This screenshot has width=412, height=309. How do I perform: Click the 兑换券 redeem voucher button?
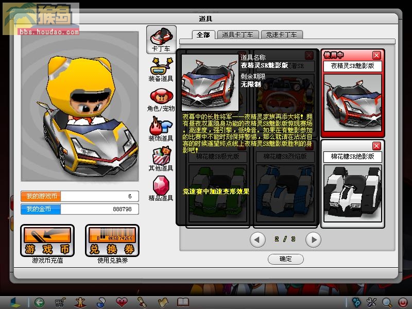click(112, 241)
